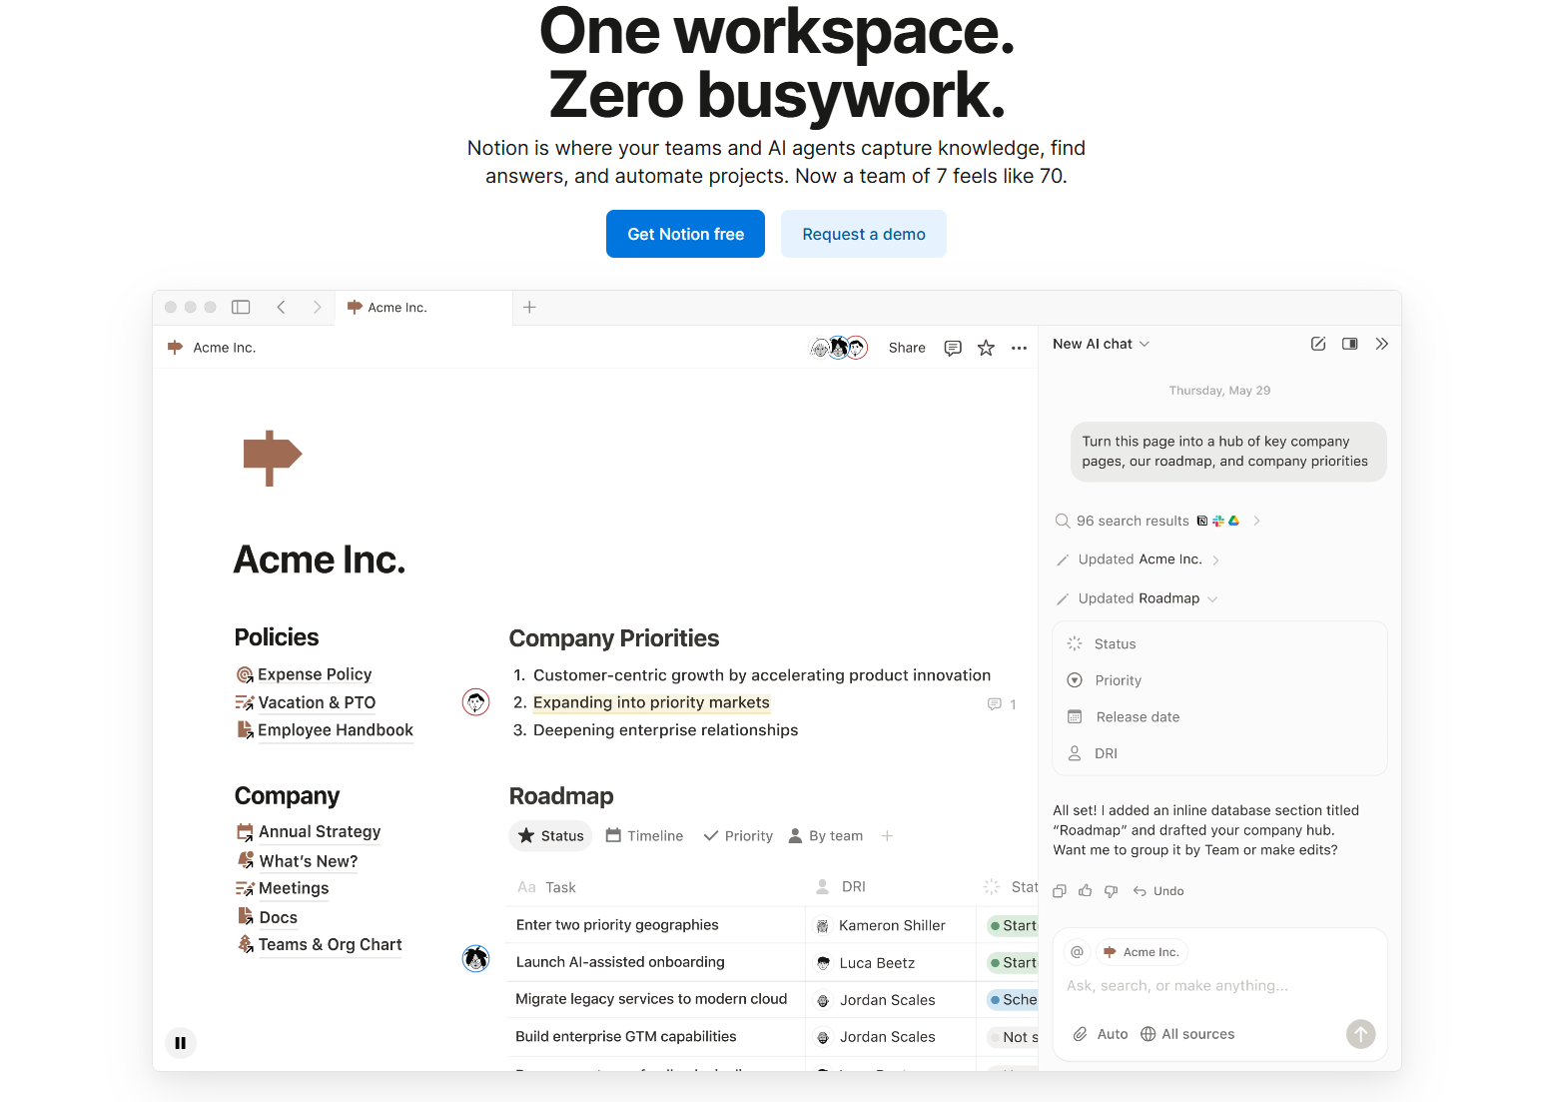Viewport: 1541px width, 1102px height.
Task: Click Expanding into priority markets text
Action: tap(651, 702)
